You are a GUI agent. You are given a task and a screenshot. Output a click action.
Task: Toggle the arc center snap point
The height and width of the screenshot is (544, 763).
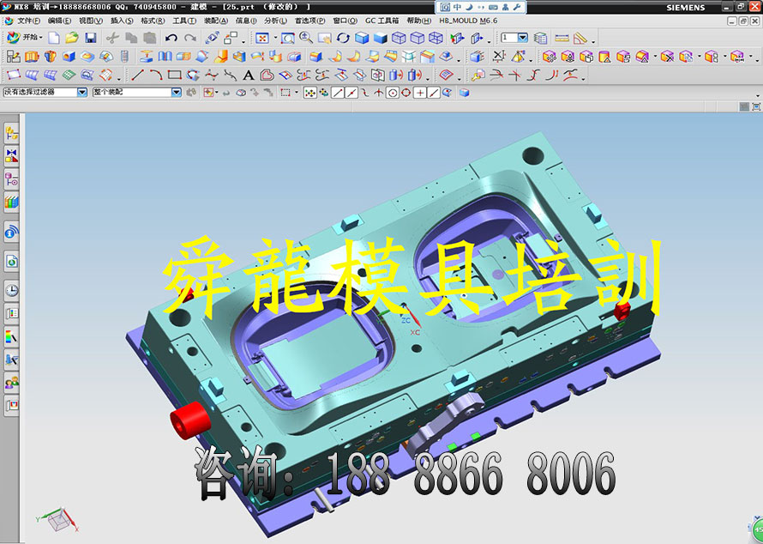tap(393, 93)
